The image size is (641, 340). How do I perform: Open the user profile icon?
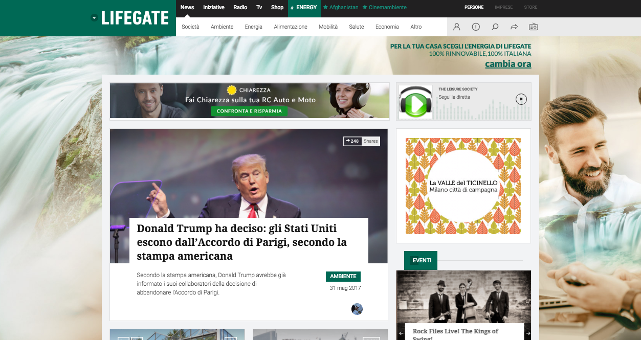tap(456, 27)
